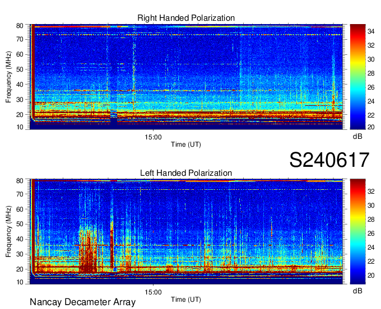This screenshot has width=381, height=309.
Task: Click the 32 label on the bottom colorbar
Action: coord(371,191)
